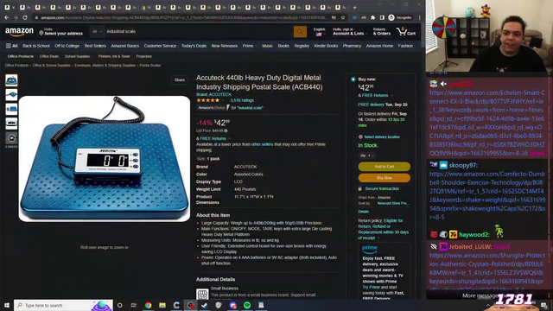Viewport: 553px width, 311px height.
Task: Click Select your address
Action: pos(61,32)
